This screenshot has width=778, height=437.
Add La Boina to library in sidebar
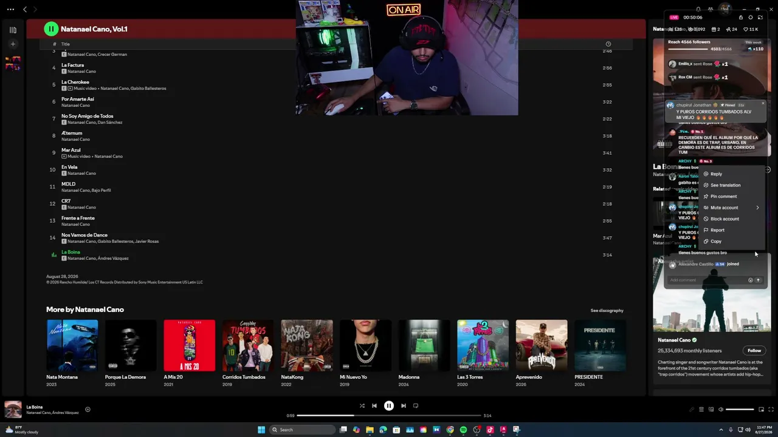768,170
